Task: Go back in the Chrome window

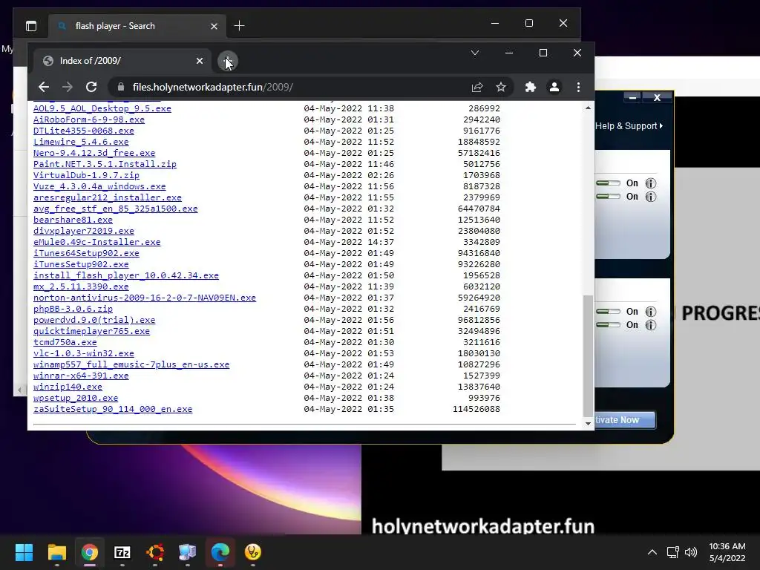Action: [44, 88]
